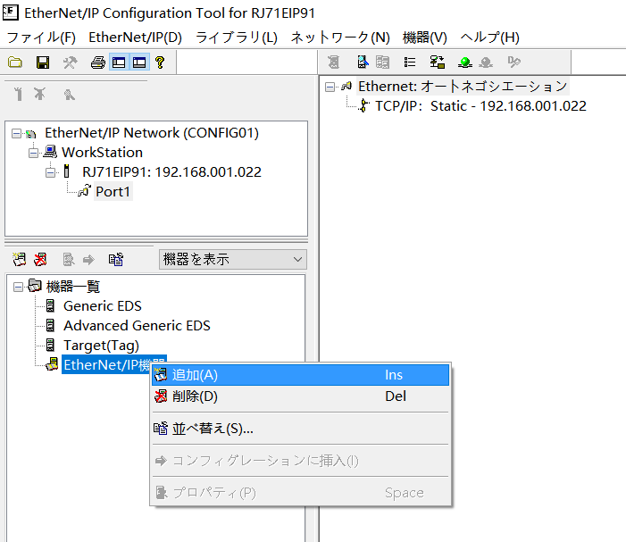The image size is (626, 542).
Task: Select the WorkStation tree item
Action: pyautogui.click(x=102, y=153)
